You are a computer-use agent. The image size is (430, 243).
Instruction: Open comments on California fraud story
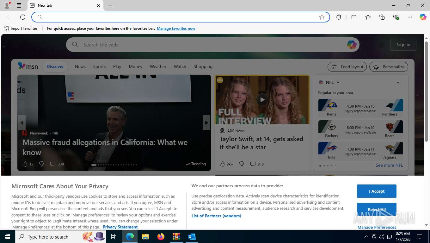[x=57, y=164]
